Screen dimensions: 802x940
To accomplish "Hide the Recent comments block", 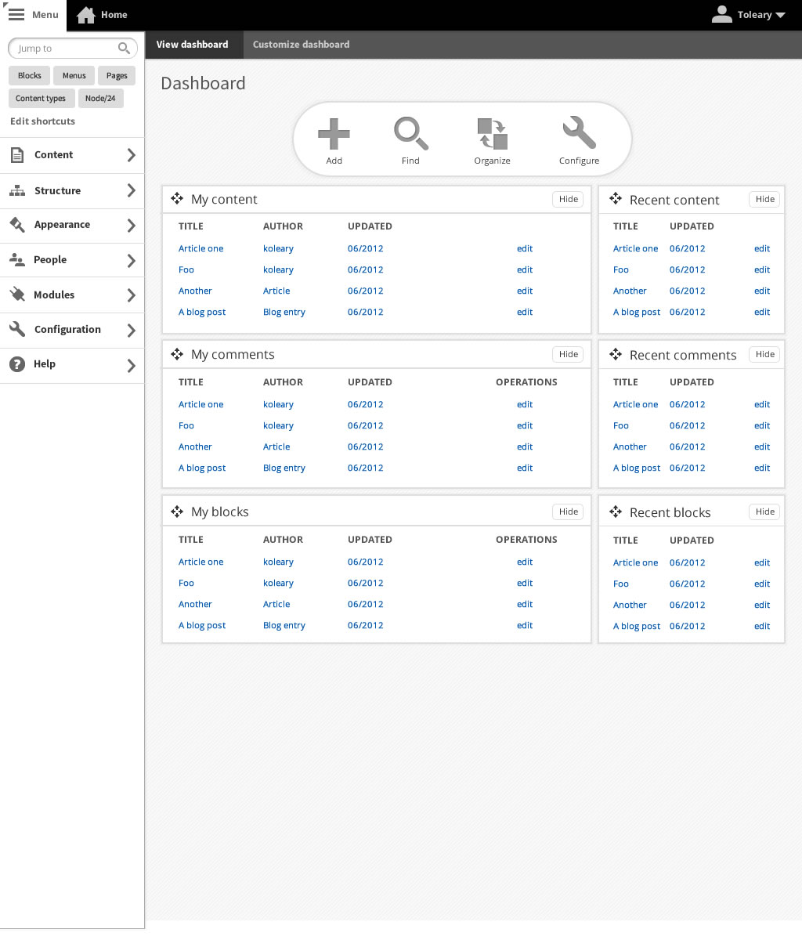I will tap(765, 354).
